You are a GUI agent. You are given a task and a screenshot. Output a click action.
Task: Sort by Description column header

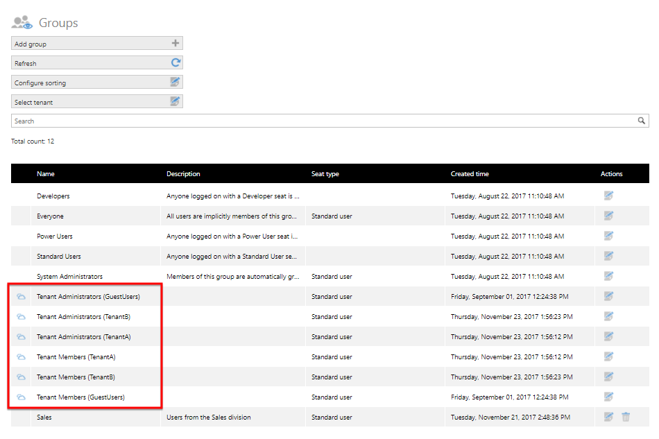(x=183, y=173)
